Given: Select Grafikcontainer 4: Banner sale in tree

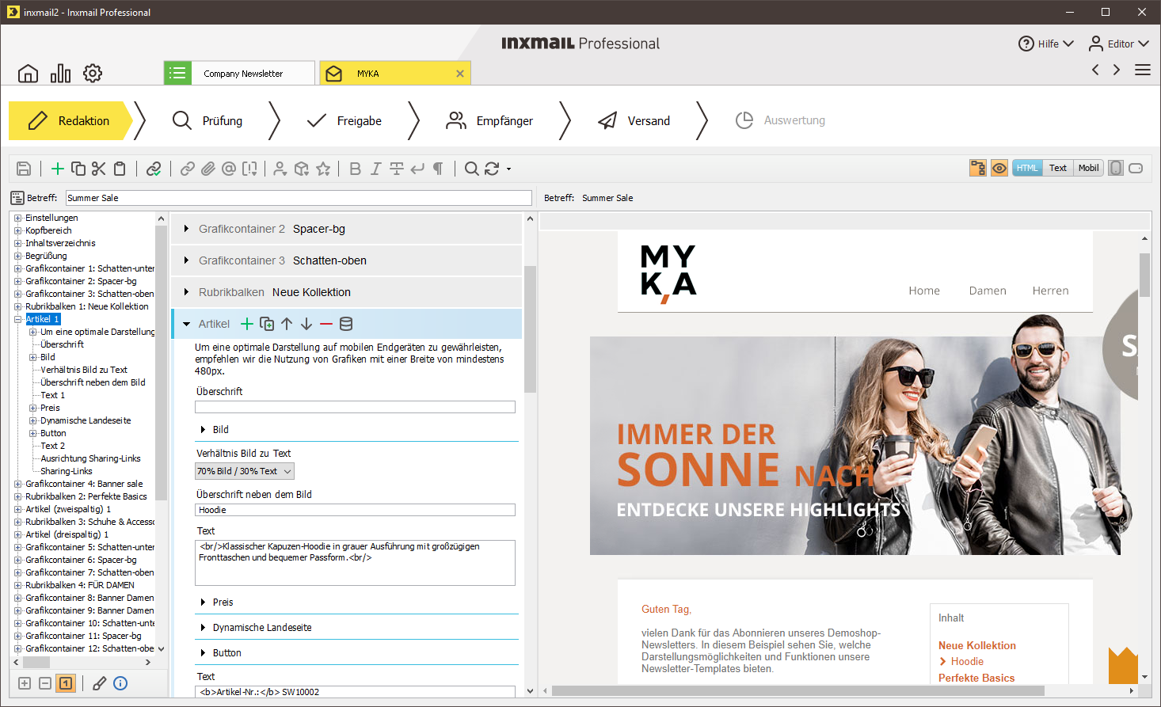Looking at the screenshot, I should [x=84, y=484].
